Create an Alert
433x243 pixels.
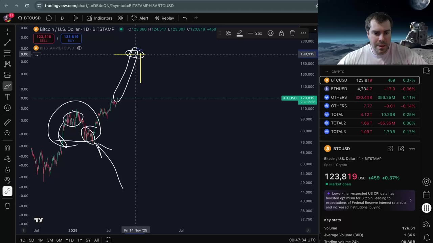coord(140,18)
